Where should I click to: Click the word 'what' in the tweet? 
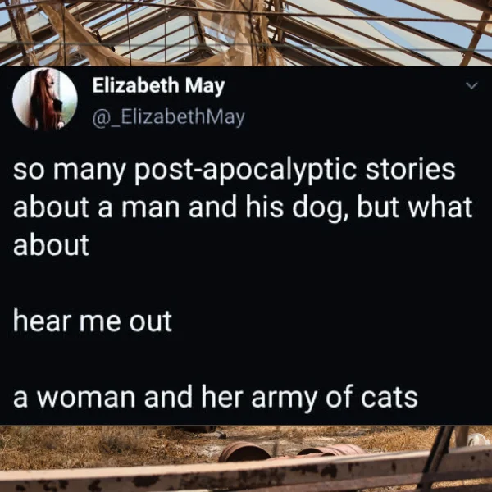(441, 207)
